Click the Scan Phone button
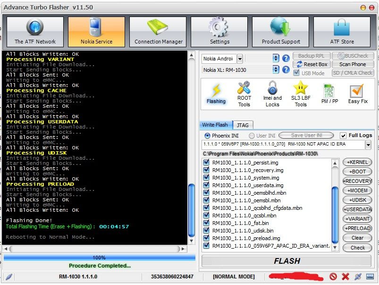The height and width of the screenshot is (285, 379). [x=353, y=64]
